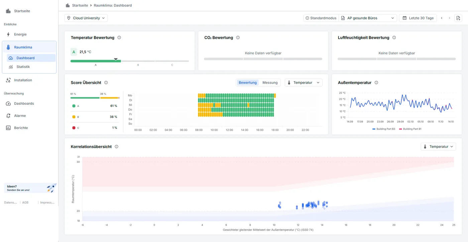
Task: Open the Letzte 30 Tage date picker
Action: tap(418, 18)
